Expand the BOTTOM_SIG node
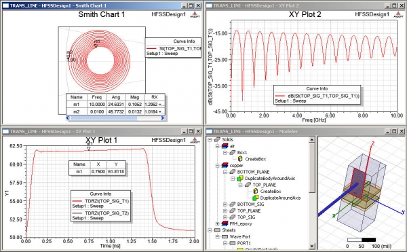Viewport: 407px width, 252px height. [x=225, y=204]
